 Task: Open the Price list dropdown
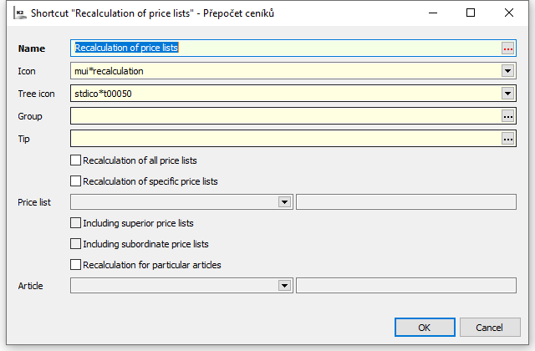(284, 202)
